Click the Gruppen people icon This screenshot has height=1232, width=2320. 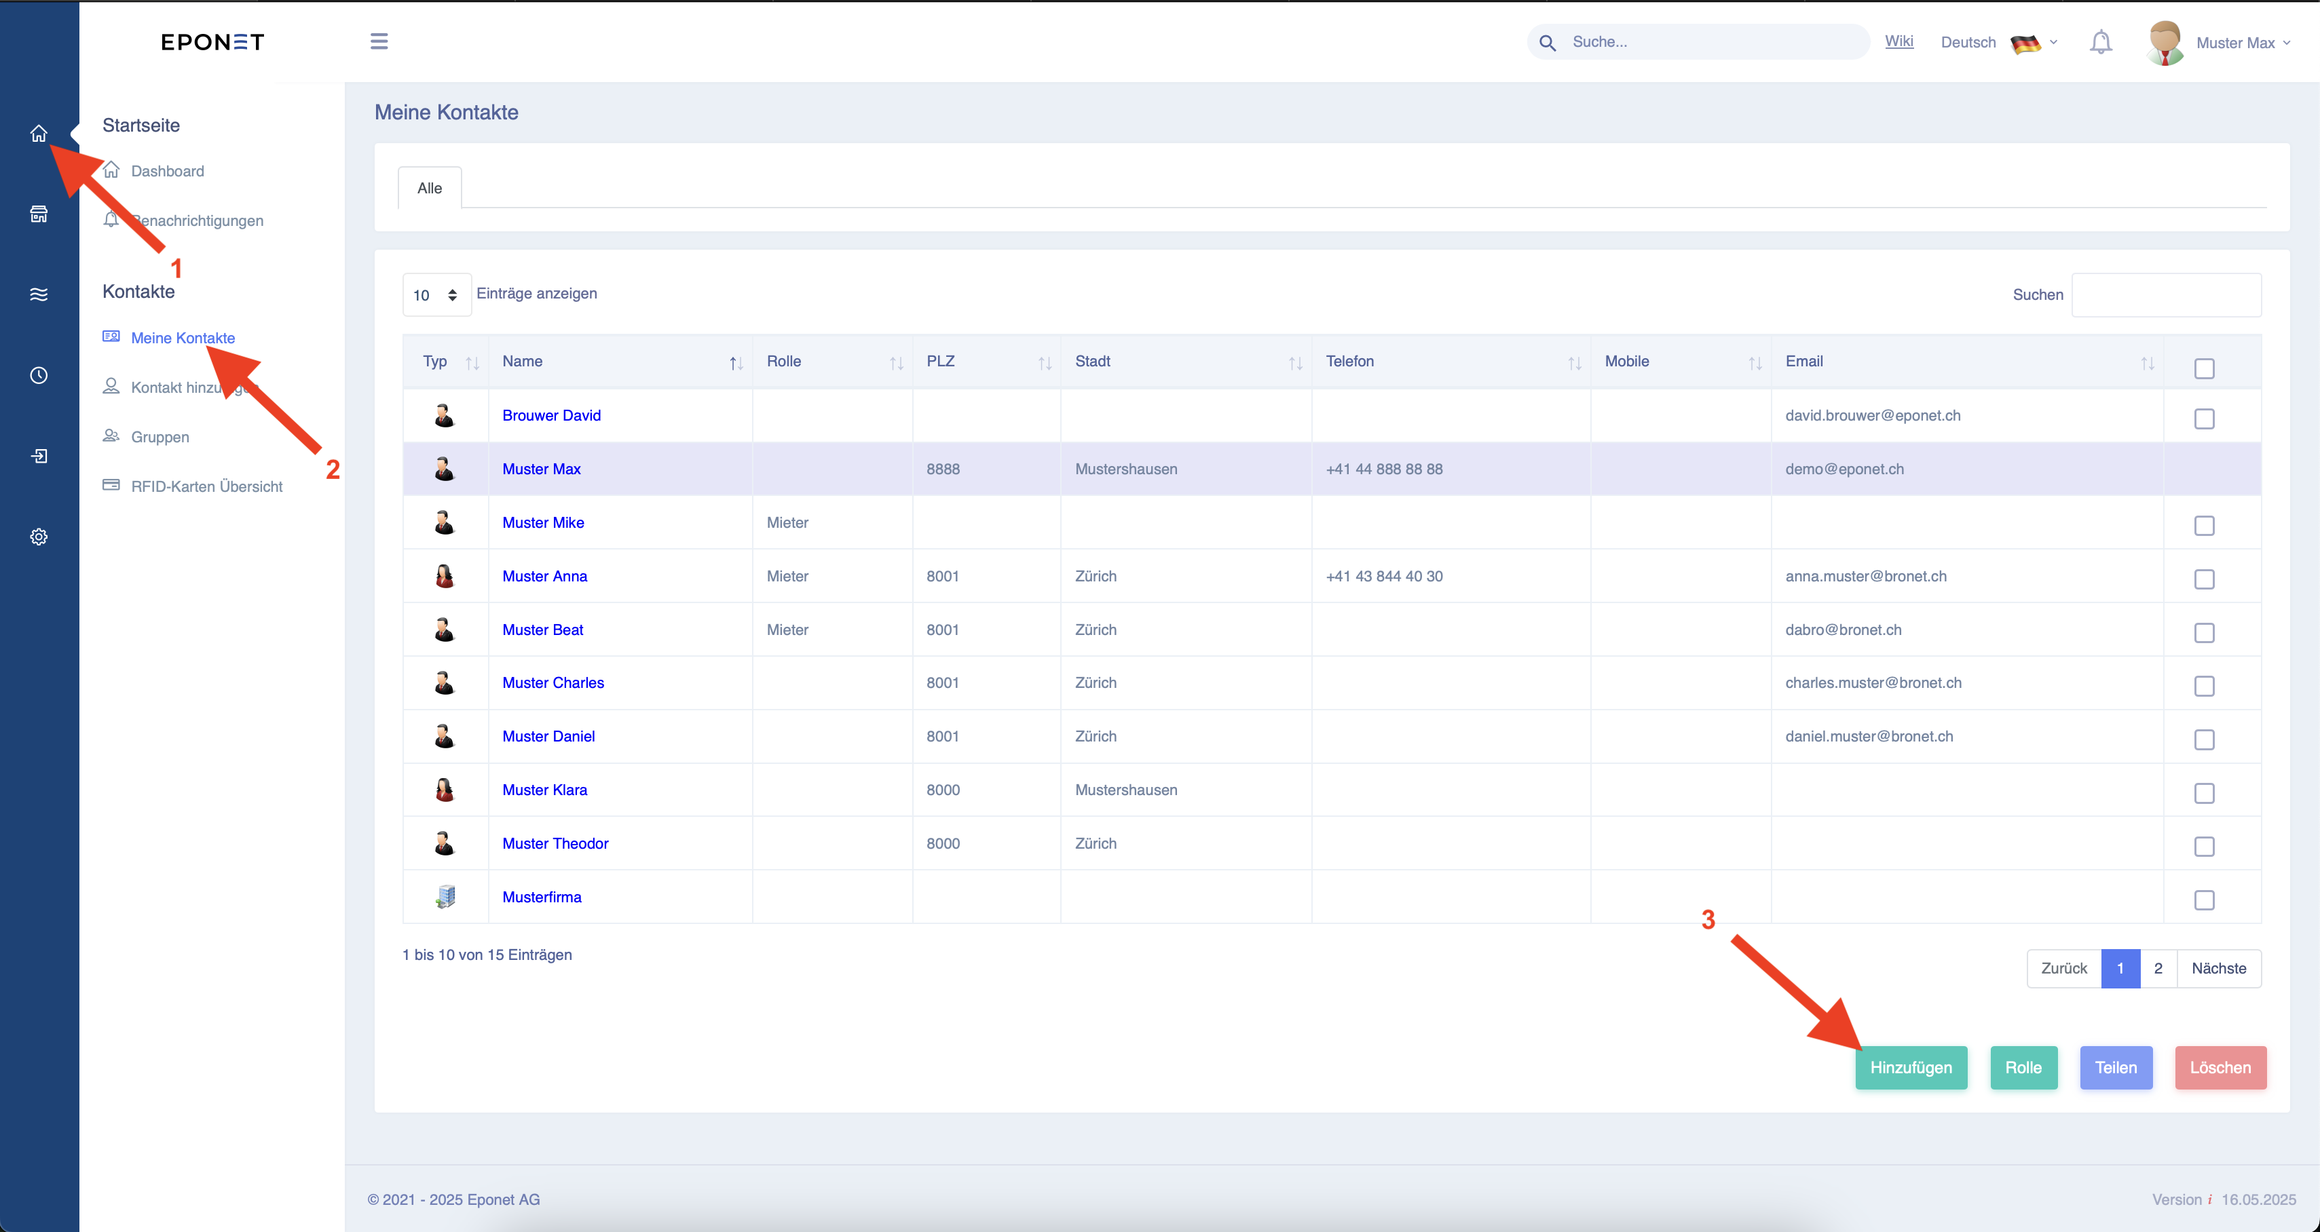[x=111, y=436]
